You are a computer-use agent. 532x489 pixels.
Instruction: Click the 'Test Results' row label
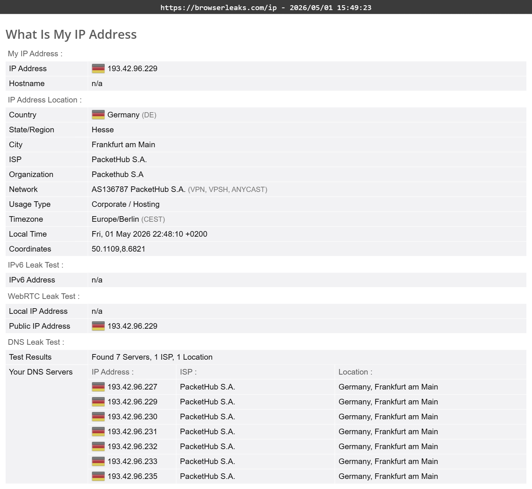30,357
